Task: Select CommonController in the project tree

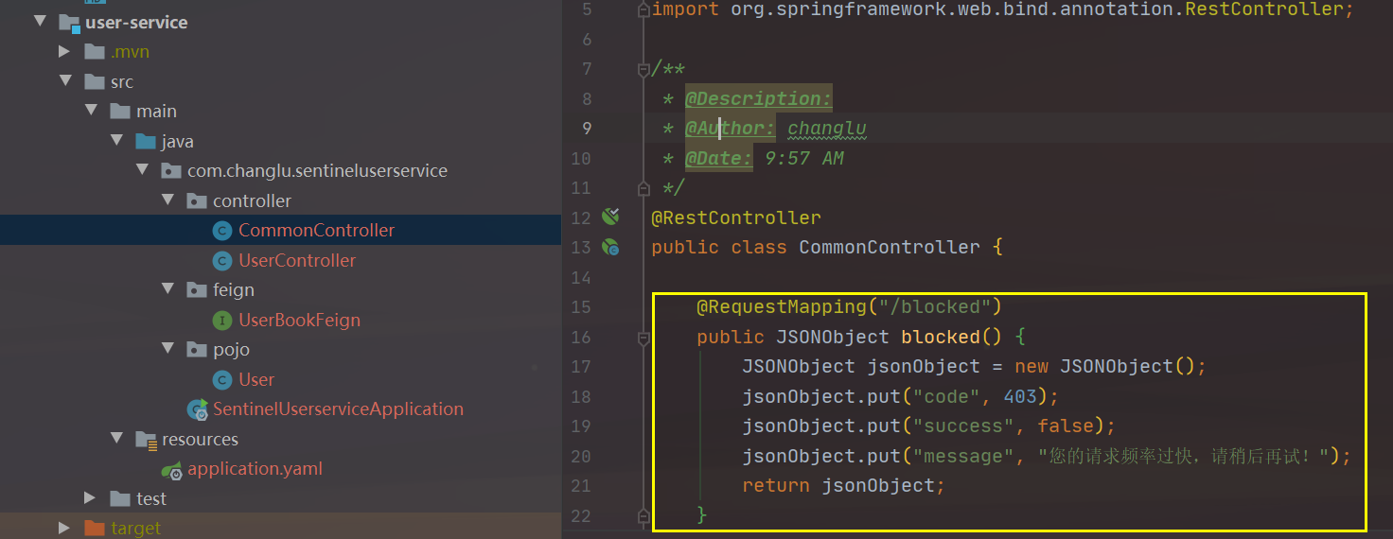Action: [316, 230]
